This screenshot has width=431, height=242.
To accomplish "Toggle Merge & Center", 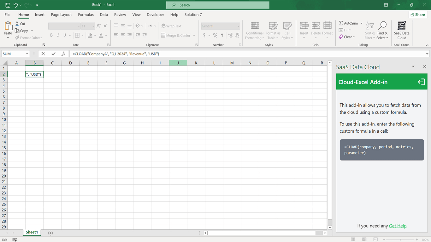I will [x=176, y=36].
